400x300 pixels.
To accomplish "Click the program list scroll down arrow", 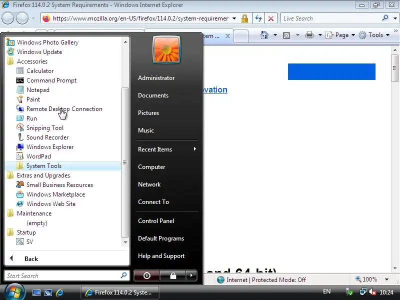I will 125,242.
